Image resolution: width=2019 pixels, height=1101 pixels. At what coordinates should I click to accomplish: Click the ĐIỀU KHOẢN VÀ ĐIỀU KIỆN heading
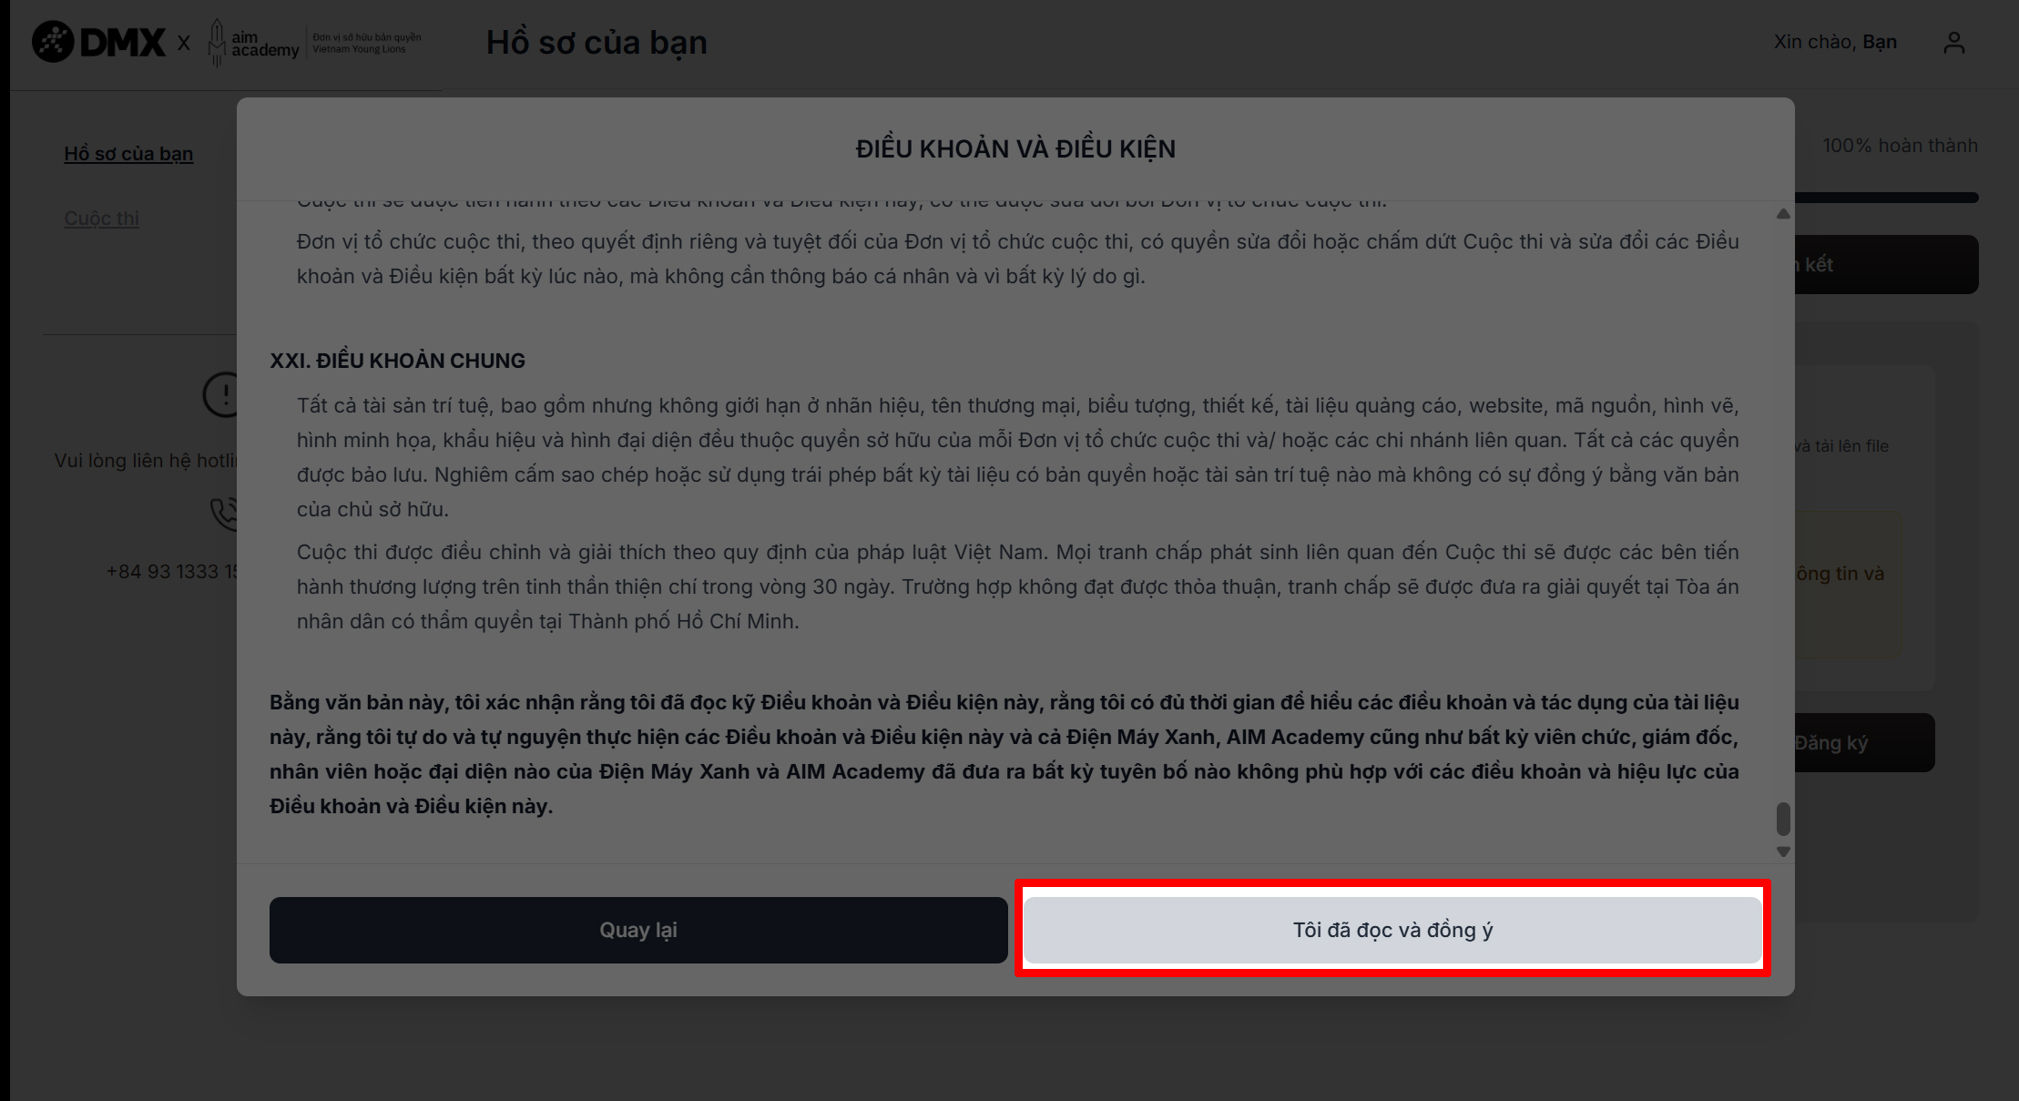pyautogui.click(x=1015, y=148)
